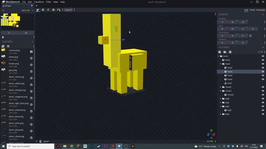This screenshot has height=149, width=266.
Task: Collapse the Element panel
Action: (x=263, y=14)
